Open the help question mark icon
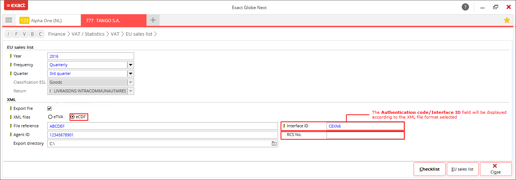The height and width of the screenshot is (180, 516). [x=465, y=7]
